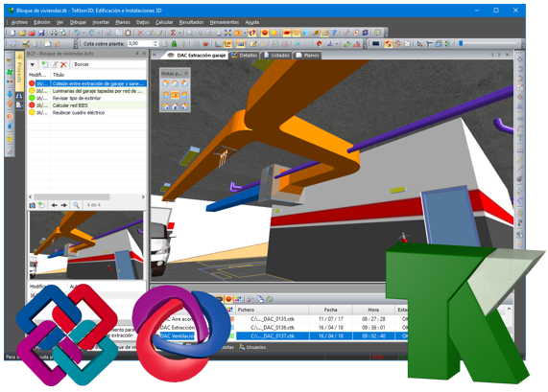Open the vertical Proyecto side tab
Image resolution: width=548 pixels, height=392 pixels.
[19, 72]
